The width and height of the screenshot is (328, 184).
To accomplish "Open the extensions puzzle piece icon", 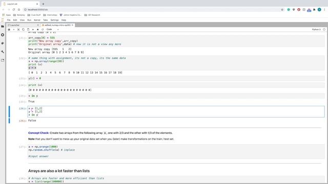I will (314, 10).
